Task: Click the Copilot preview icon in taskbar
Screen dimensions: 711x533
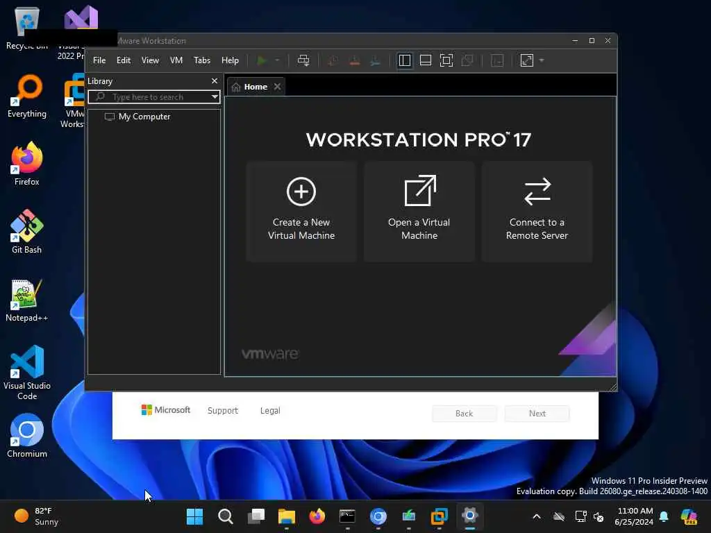Action: pyautogui.click(x=689, y=516)
